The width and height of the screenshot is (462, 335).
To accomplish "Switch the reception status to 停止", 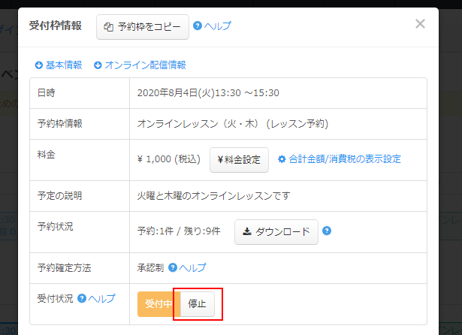I will point(198,304).
